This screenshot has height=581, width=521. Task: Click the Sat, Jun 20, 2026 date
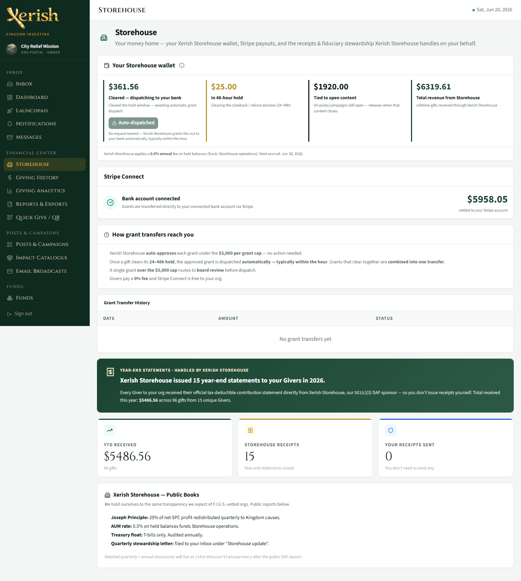(494, 10)
